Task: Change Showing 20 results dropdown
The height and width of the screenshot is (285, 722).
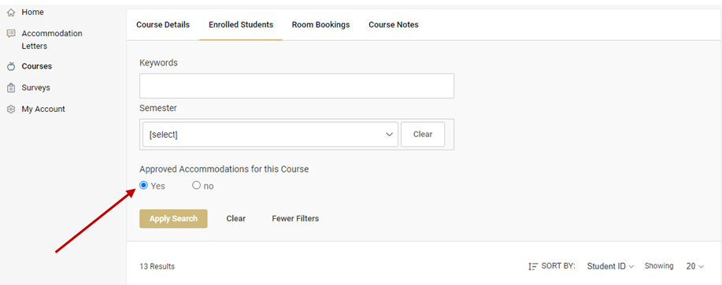Action: point(694,266)
